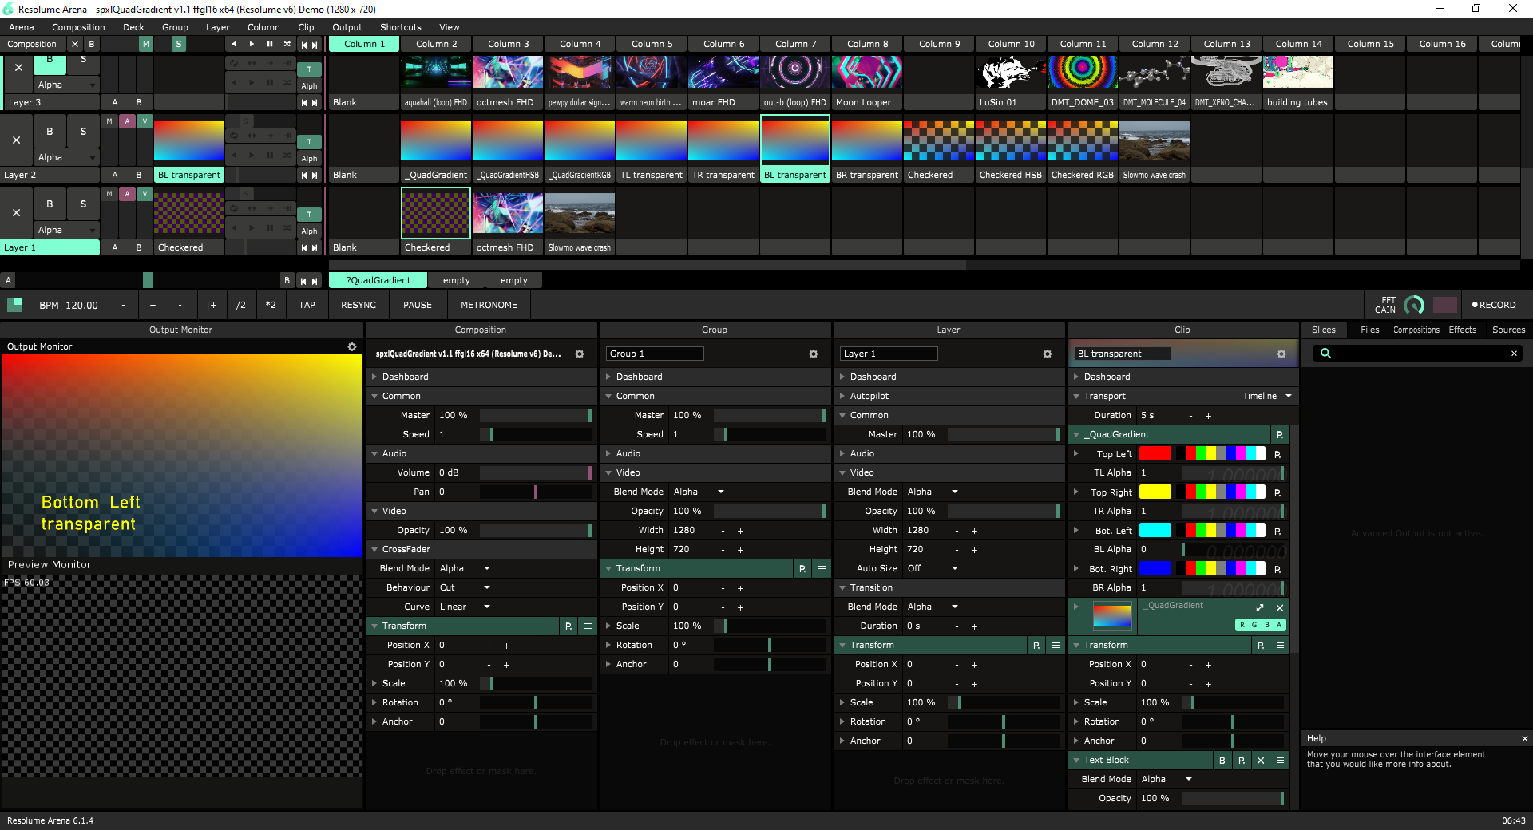Toggle Layer 2 audio A button
The height and width of the screenshot is (830, 1533).
[127, 122]
